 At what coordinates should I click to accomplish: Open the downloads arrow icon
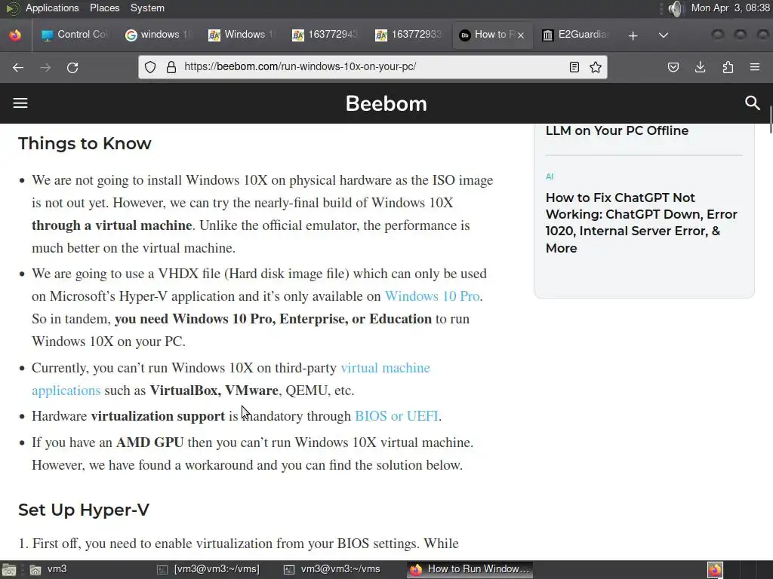click(700, 67)
